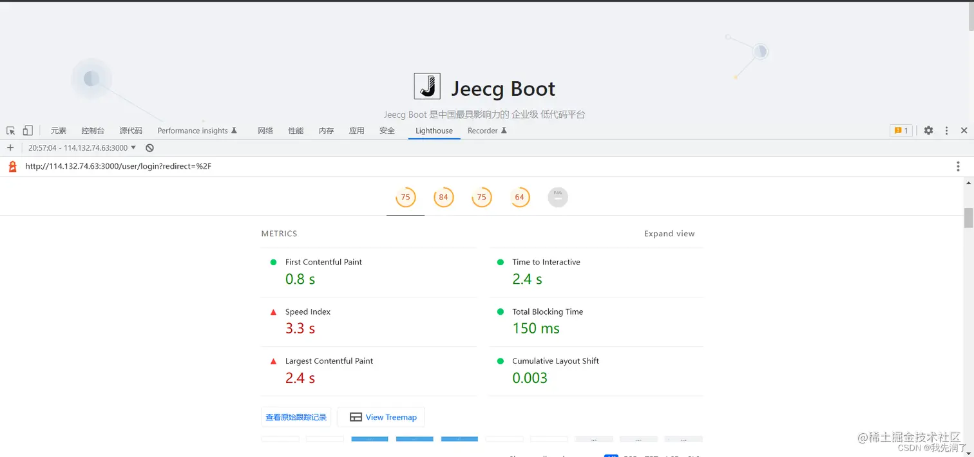Click the Performance score gauge showing 75
The height and width of the screenshot is (457, 974).
(x=405, y=197)
